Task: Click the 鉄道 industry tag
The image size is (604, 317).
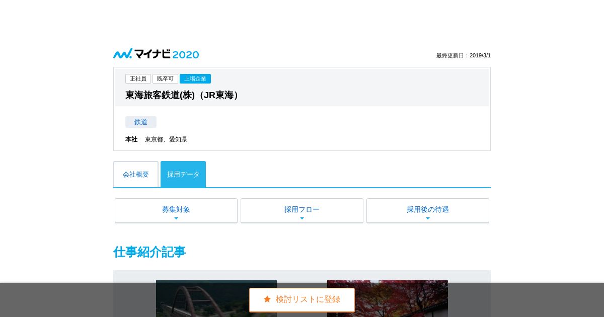Action: pos(141,122)
